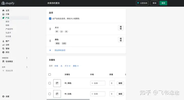Viewport: 184px width, 100px height.
Task: Tick the select-all checkbox in table header
Action: [x=50, y=74]
